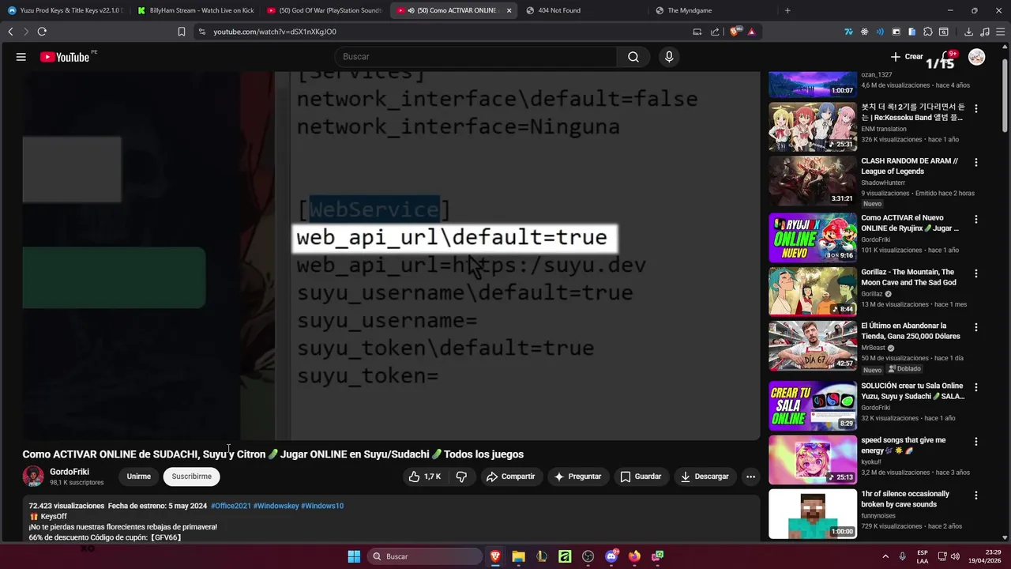Click the main video player area
The height and width of the screenshot is (569, 1011).
click(x=391, y=255)
